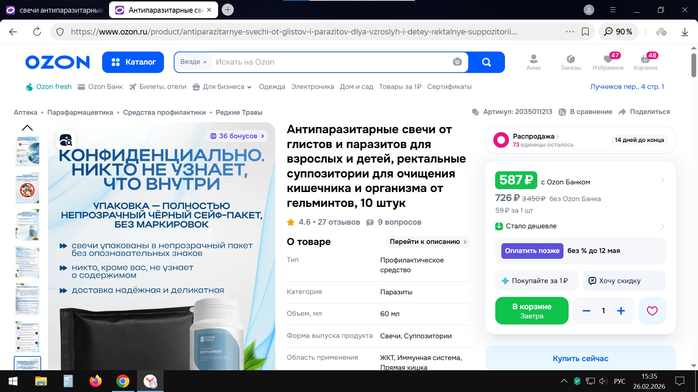Click similar-image search icon on product photo
The width and height of the screenshot is (698, 392).
(66, 140)
